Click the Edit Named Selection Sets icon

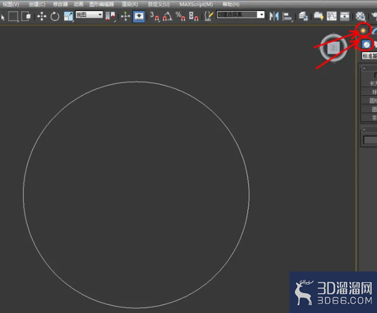click(x=208, y=16)
